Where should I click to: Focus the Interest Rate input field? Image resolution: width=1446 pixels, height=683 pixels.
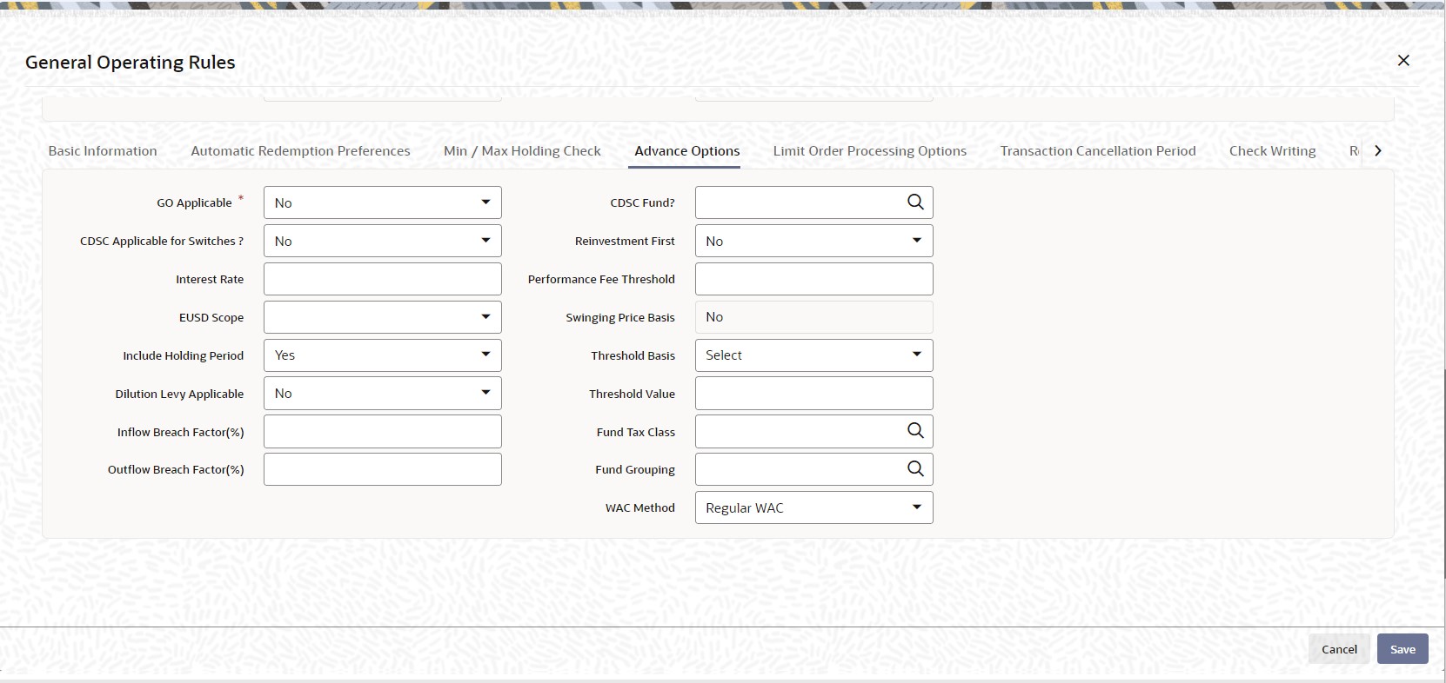click(x=383, y=279)
